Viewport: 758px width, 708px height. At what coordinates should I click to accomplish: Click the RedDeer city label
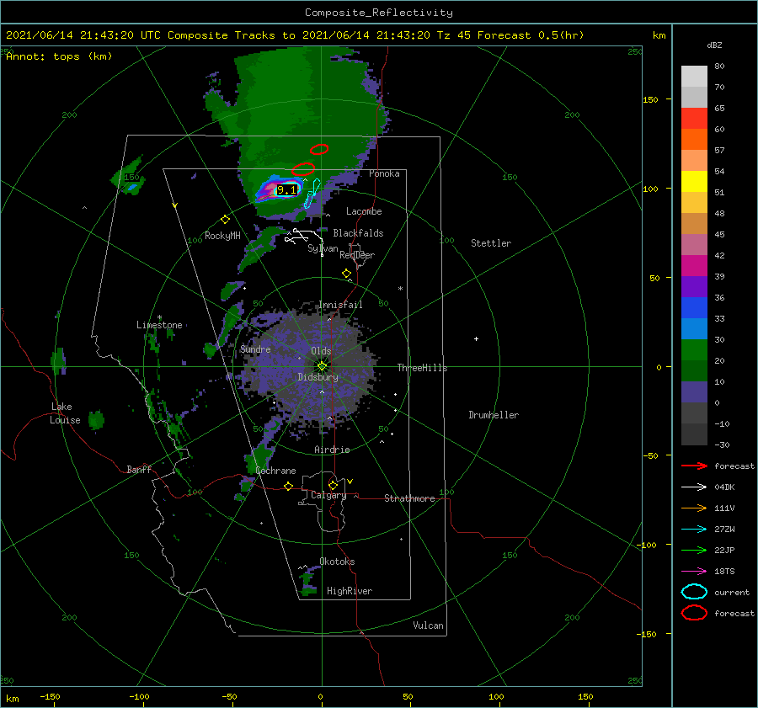coord(357,255)
